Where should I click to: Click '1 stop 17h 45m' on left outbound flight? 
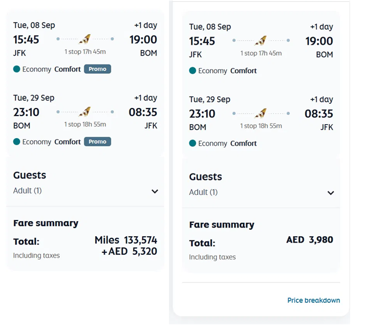click(x=85, y=52)
